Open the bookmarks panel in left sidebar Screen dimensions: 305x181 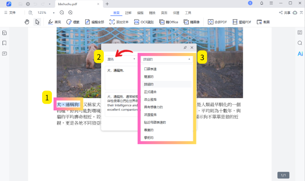pos(4,43)
